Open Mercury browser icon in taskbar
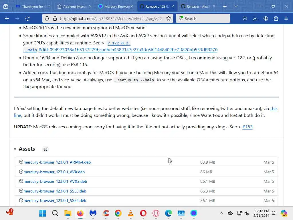The height and width of the screenshot is (220, 293). tap(194, 213)
